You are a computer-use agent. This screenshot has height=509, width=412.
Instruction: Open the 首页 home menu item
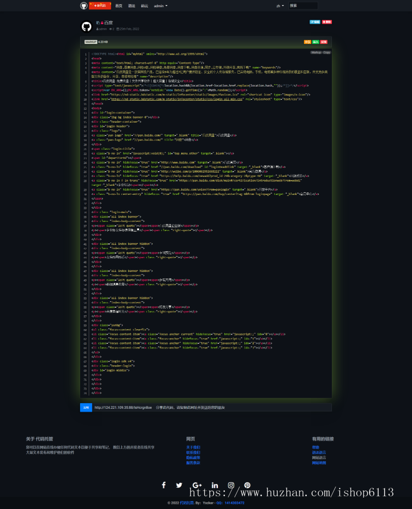coord(119,6)
